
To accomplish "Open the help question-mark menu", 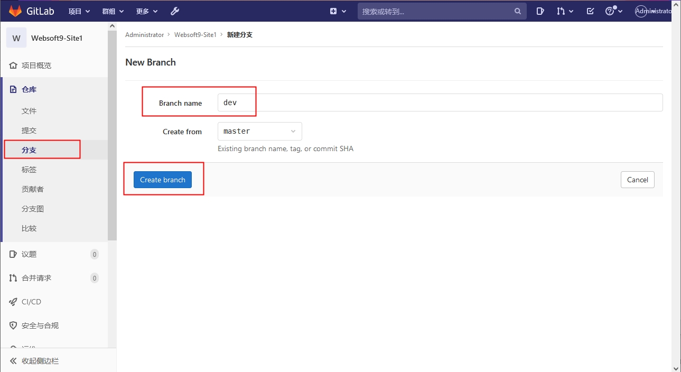I will [613, 11].
